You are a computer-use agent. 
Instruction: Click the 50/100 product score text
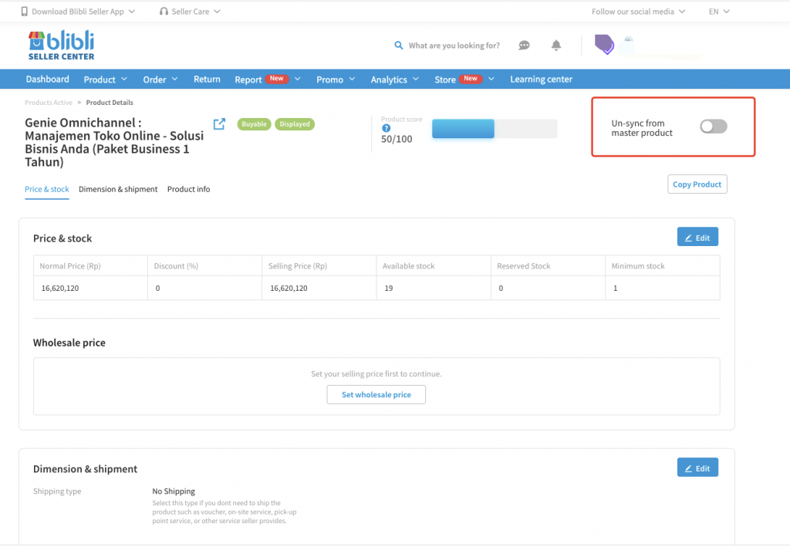(397, 139)
